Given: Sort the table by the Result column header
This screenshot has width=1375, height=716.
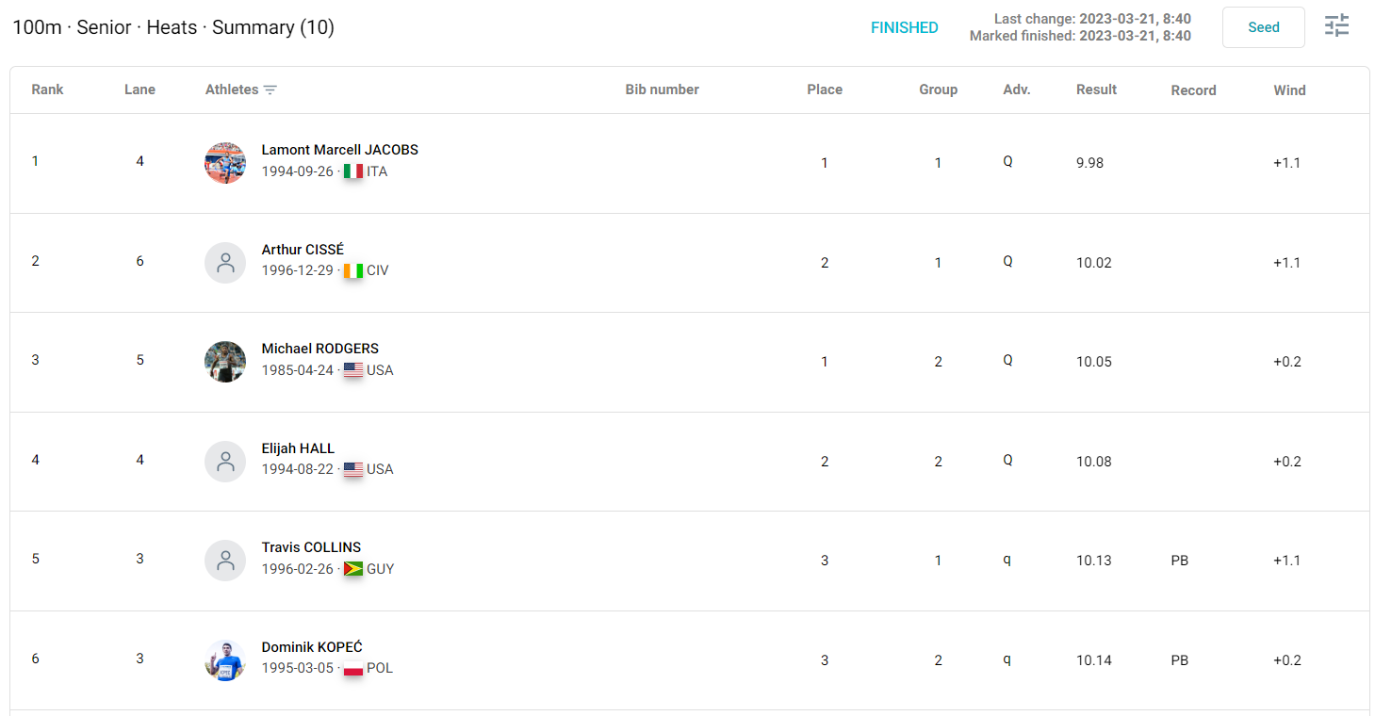Looking at the screenshot, I should (x=1096, y=89).
